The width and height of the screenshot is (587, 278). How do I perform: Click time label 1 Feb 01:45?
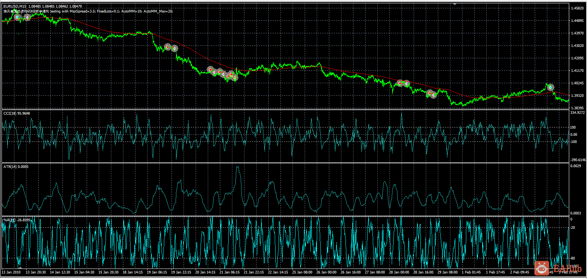[472, 272]
